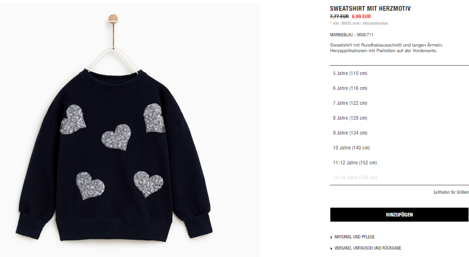Expand VERSAND, UMTAUSCH UND RÜCKGABE section
The height and width of the screenshot is (257, 469).
[368, 248]
